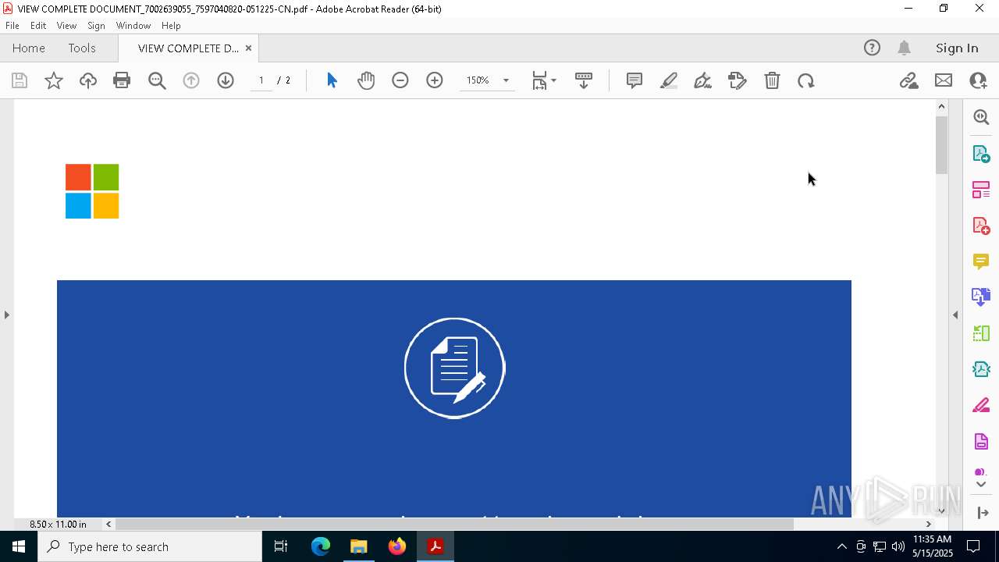
Task: Open File Explorer from the taskbar
Action: point(359,546)
